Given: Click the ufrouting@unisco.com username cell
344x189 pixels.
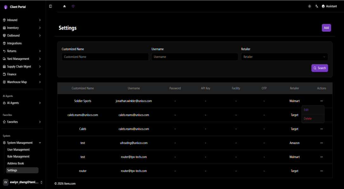Looking at the screenshot, I should (x=134, y=143).
